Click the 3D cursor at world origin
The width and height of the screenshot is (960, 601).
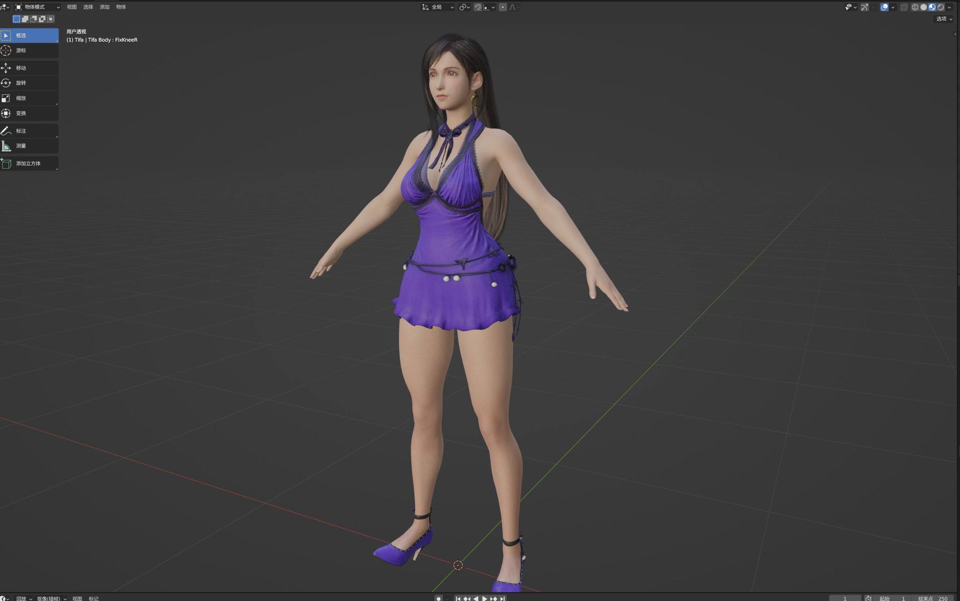[x=458, y=565]
